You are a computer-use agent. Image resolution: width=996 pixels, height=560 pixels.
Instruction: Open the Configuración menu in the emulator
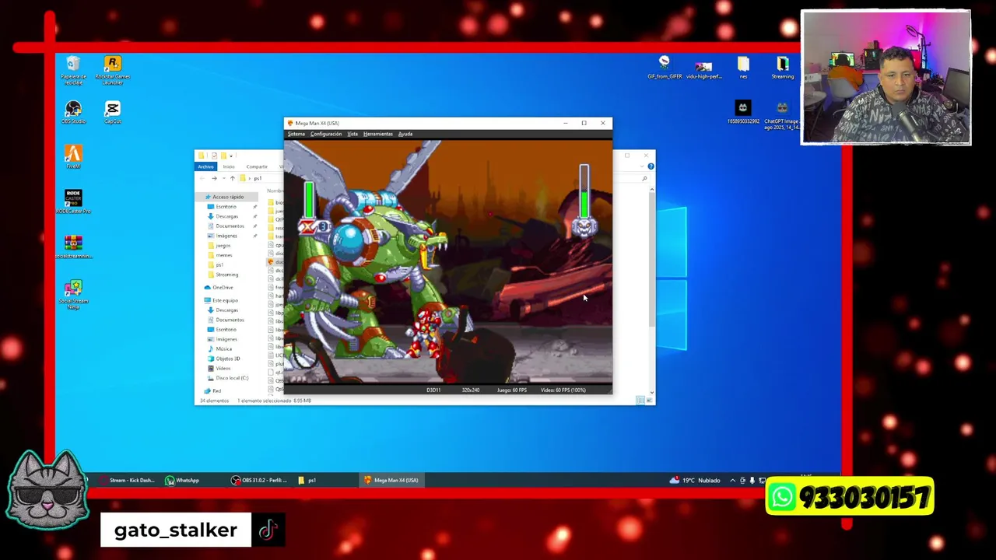(x=326, y=134)
